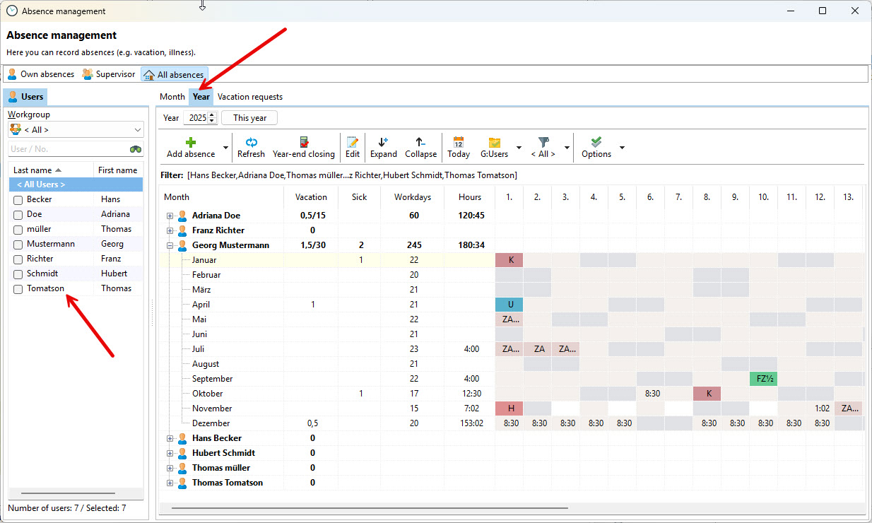Check the Mustermann user checkbox
The width and height of the screenshot is (872, 523).
tap(18, 245)
